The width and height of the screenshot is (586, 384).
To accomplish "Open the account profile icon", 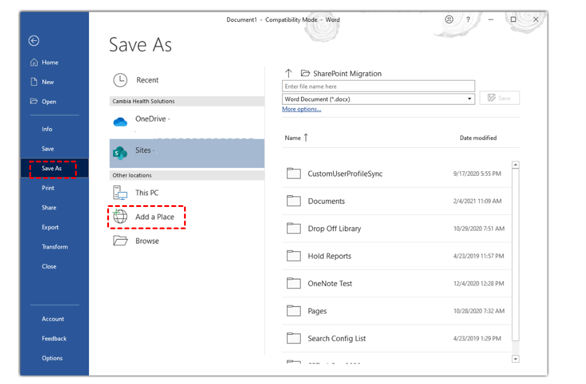I will point(449,19).
